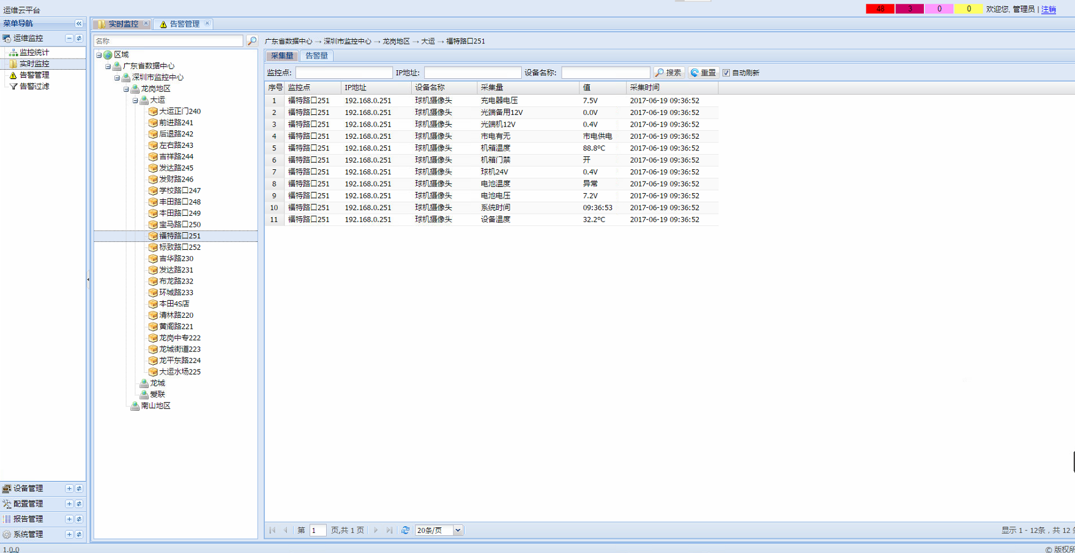Collapse the 广东省数据中心 tree node
This screenshot has width=1075, height=553.
coord(108,66)
